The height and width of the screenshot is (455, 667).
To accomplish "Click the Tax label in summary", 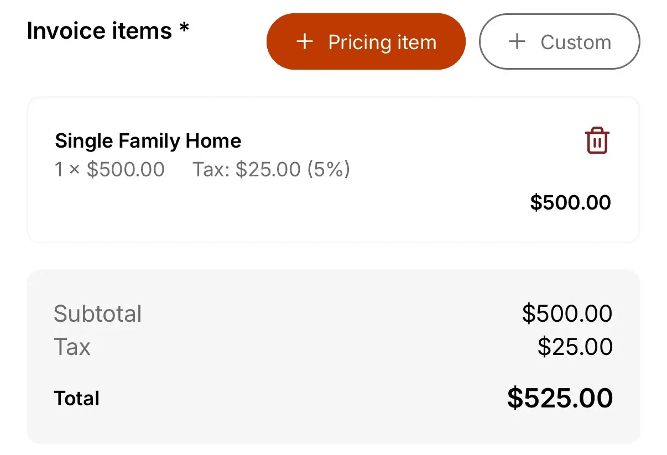I will [x=72, y=347].
